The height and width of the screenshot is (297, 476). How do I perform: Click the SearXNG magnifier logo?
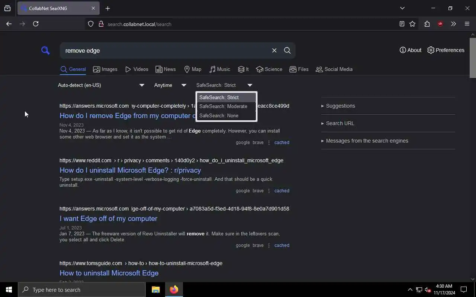click(45, 50)
